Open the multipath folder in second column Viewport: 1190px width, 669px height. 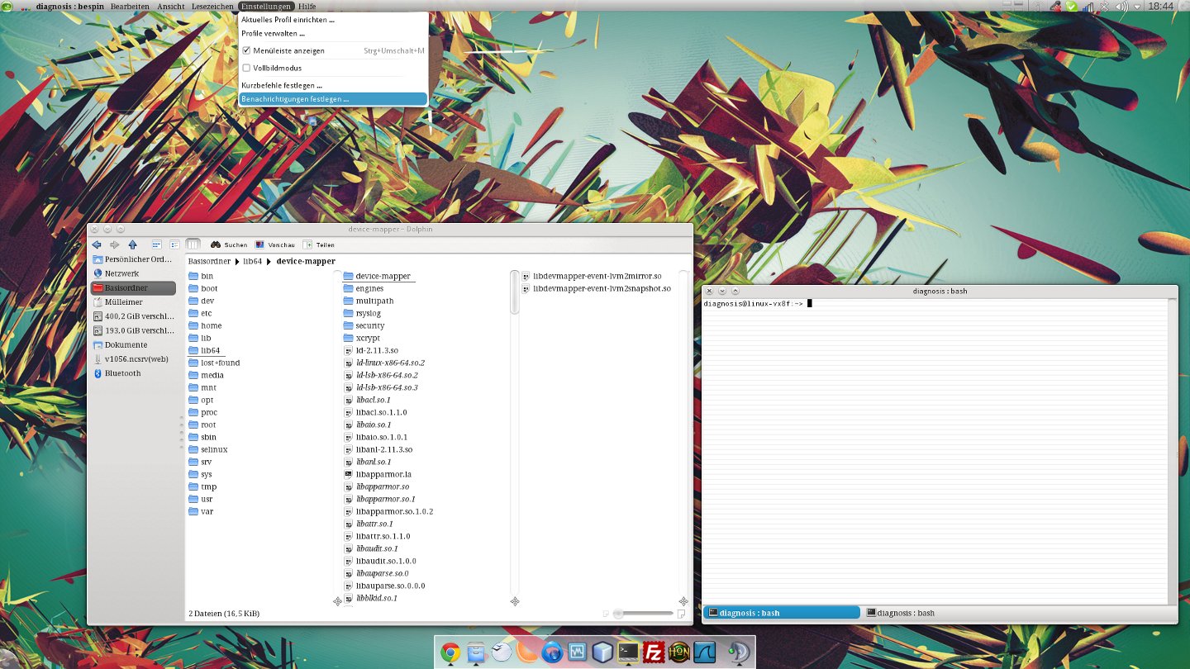369,301
